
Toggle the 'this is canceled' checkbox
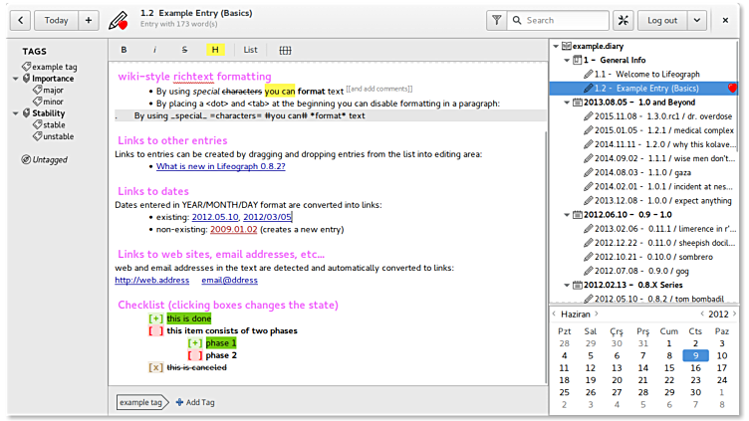pyautogui.click(x=156, y=367)
